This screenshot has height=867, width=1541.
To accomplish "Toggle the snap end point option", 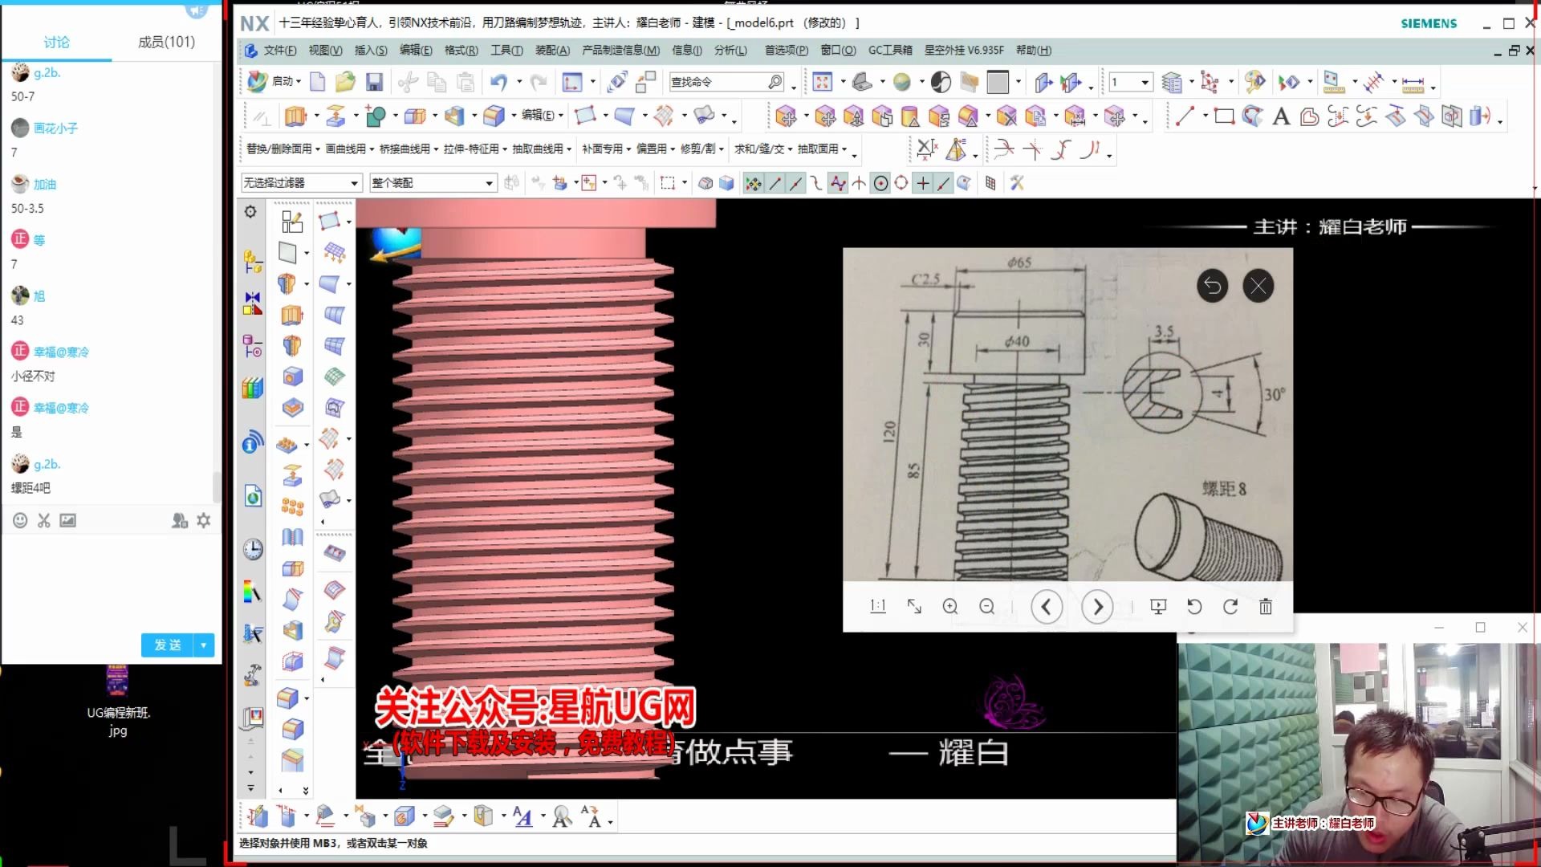I will click(x=775, y=184).
